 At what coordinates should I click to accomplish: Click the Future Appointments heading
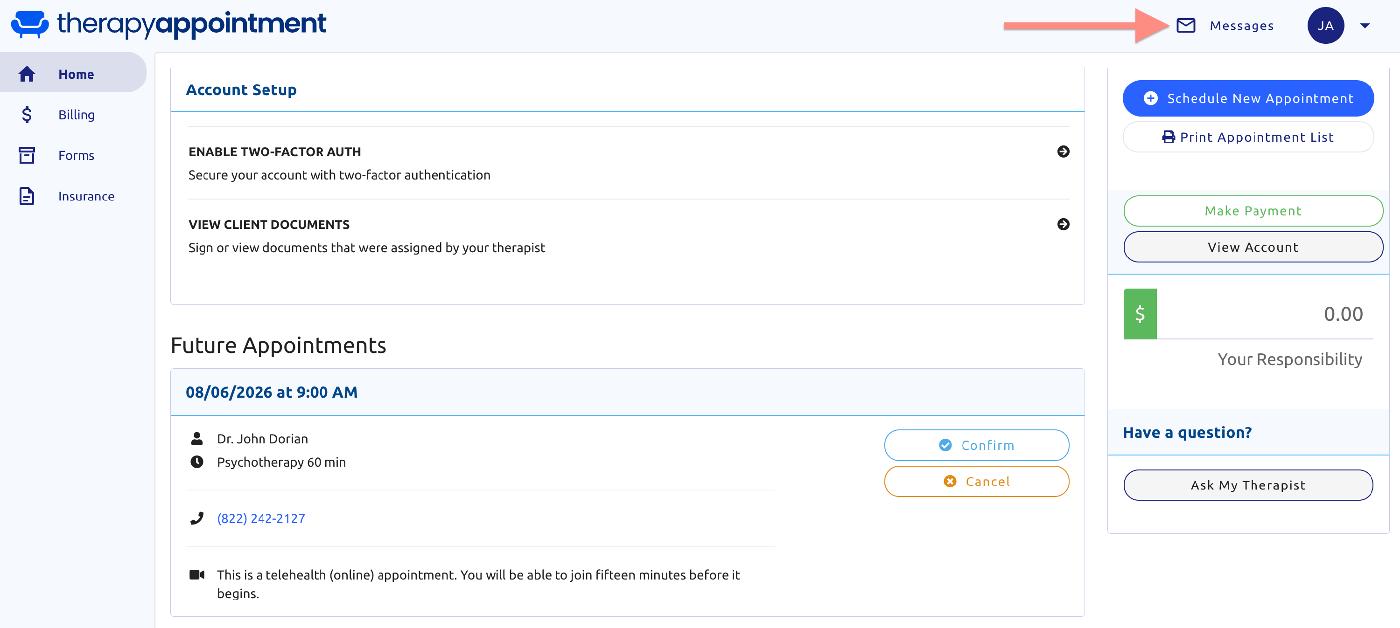278,345
